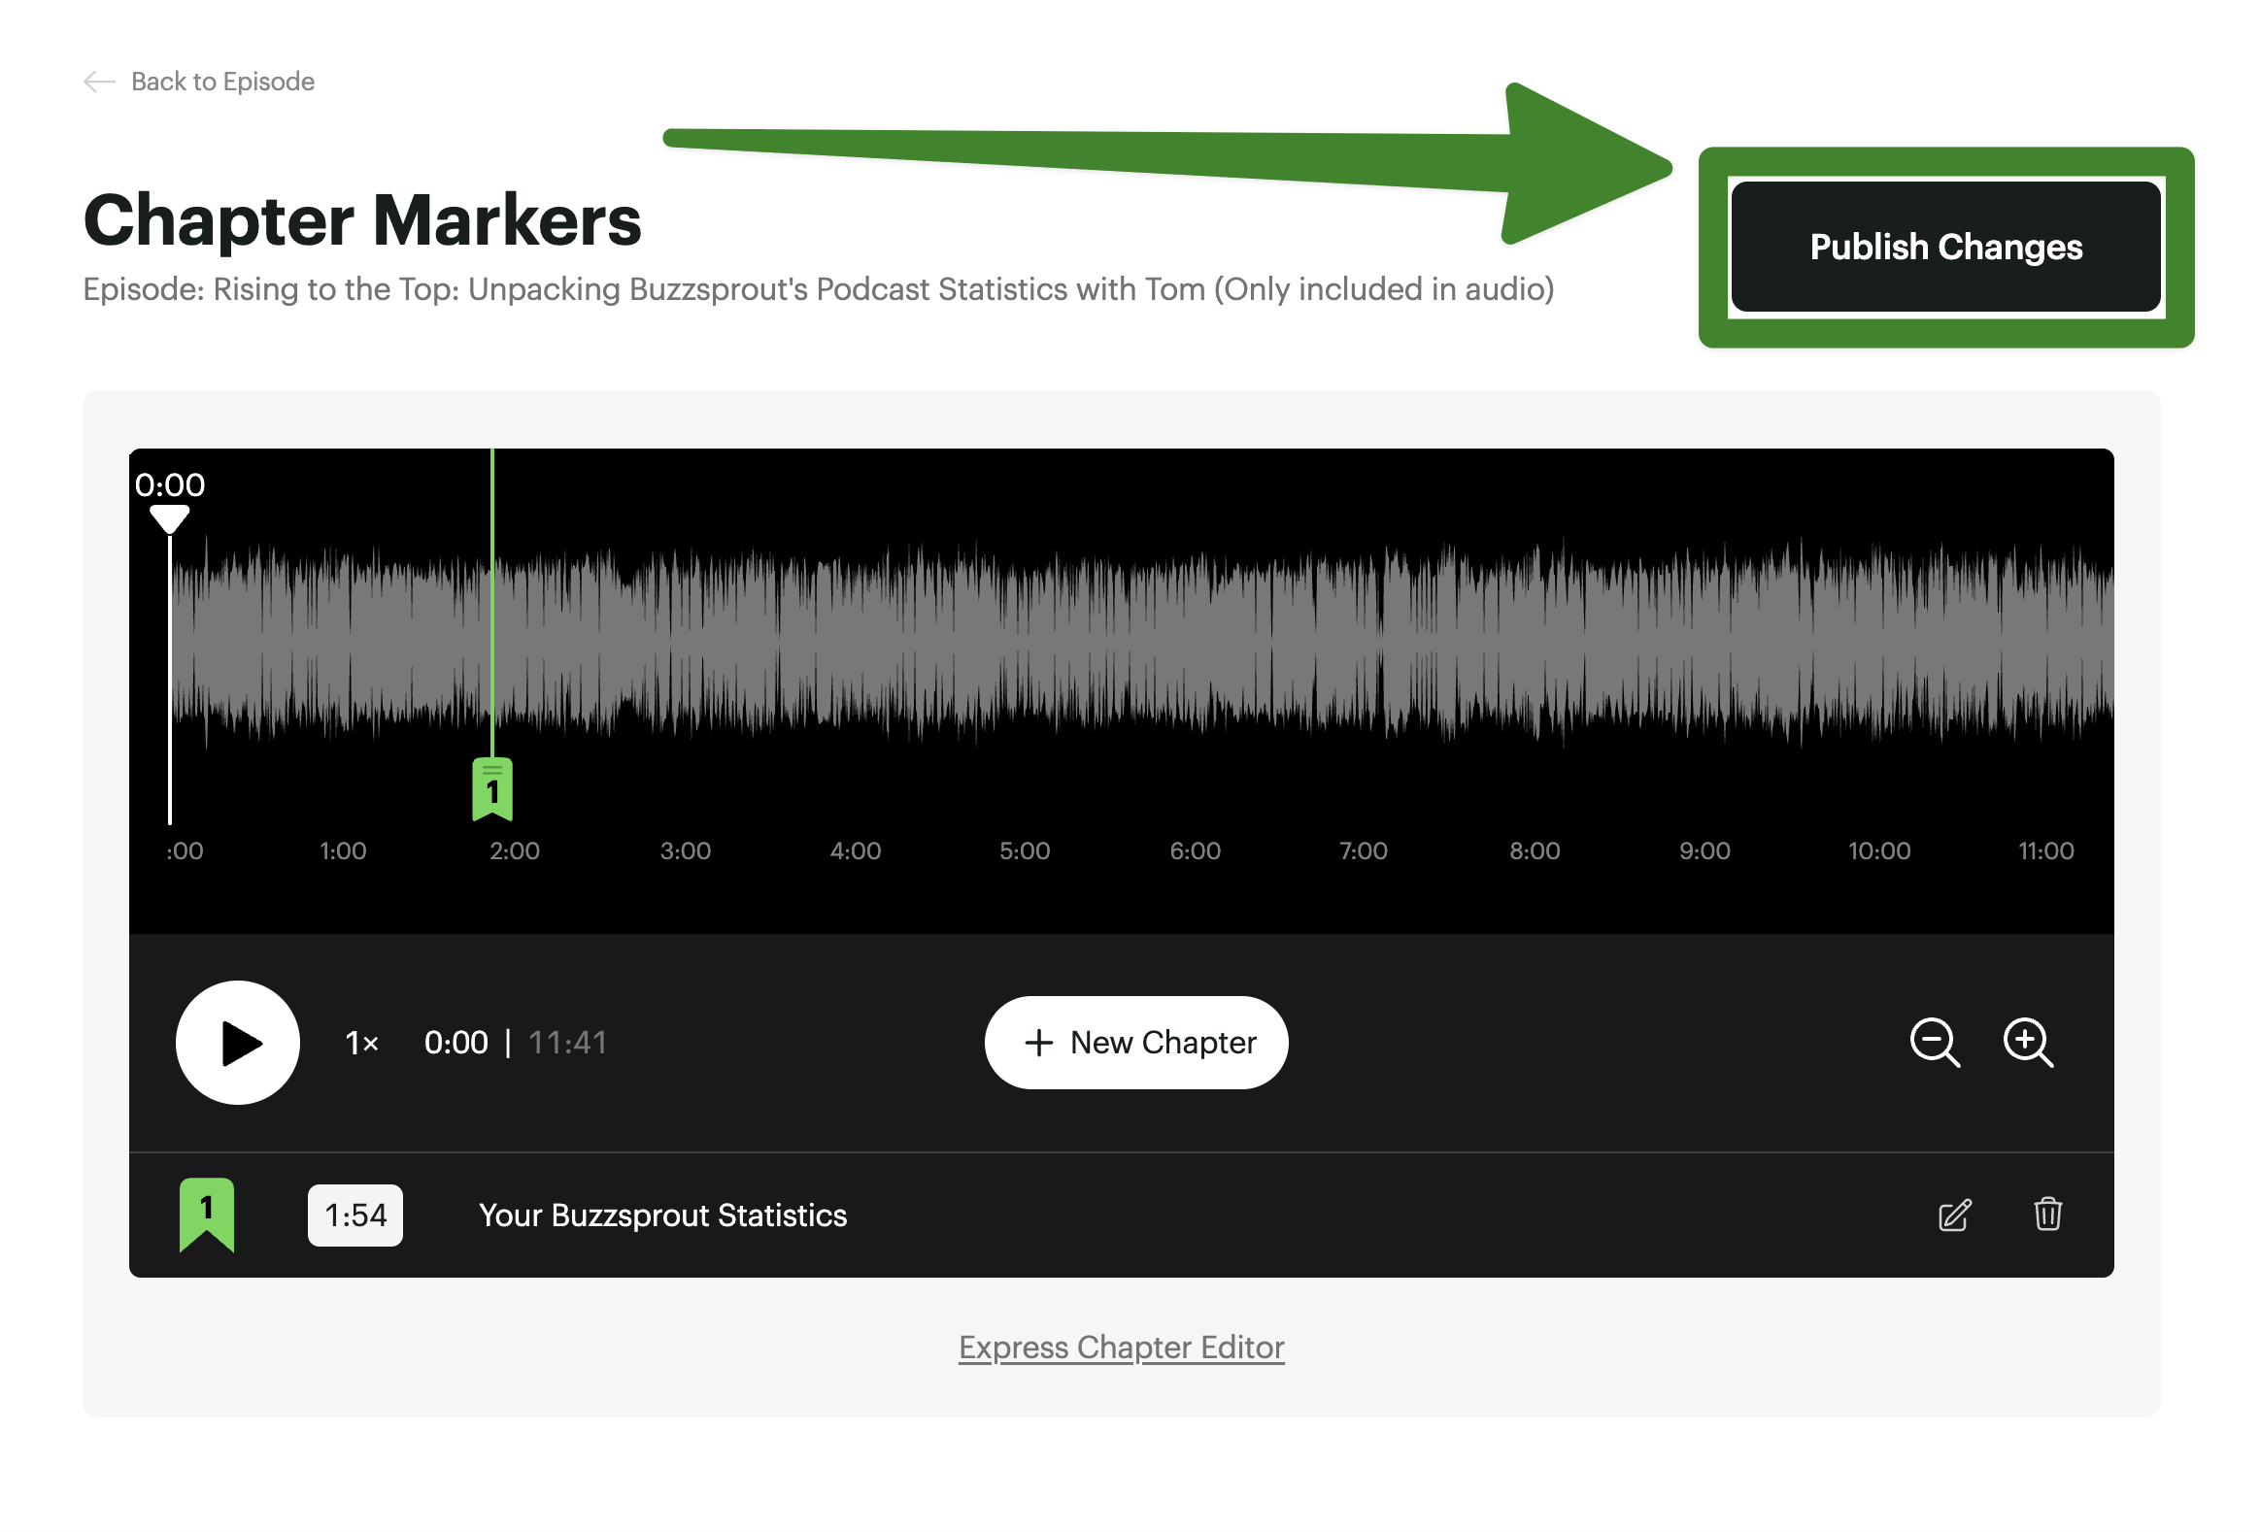Add a New Chapter

pos(1136,1043)
